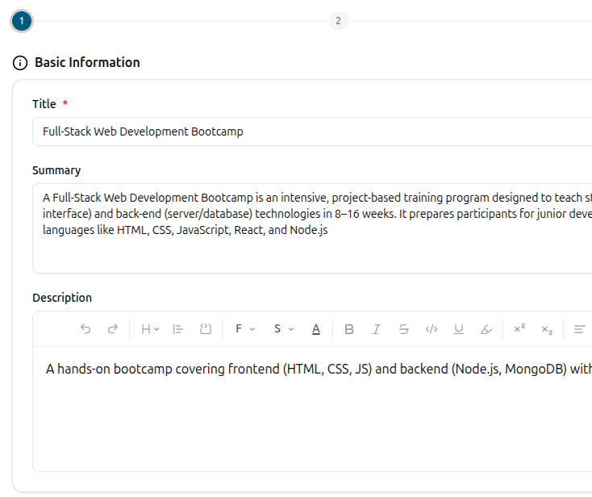Open the font Size S dropdown
Screen dimensions: 592x497
click(x=284, y=329)
